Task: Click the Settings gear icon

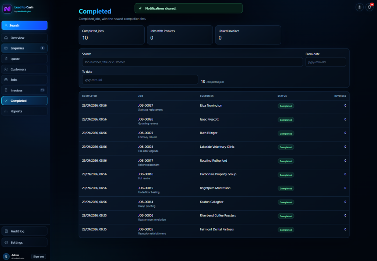Action: click(x=6, y=243)
